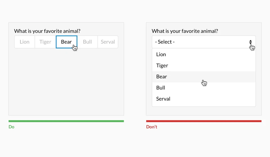Click the empty area below the segmented buttons

point(66,81)
